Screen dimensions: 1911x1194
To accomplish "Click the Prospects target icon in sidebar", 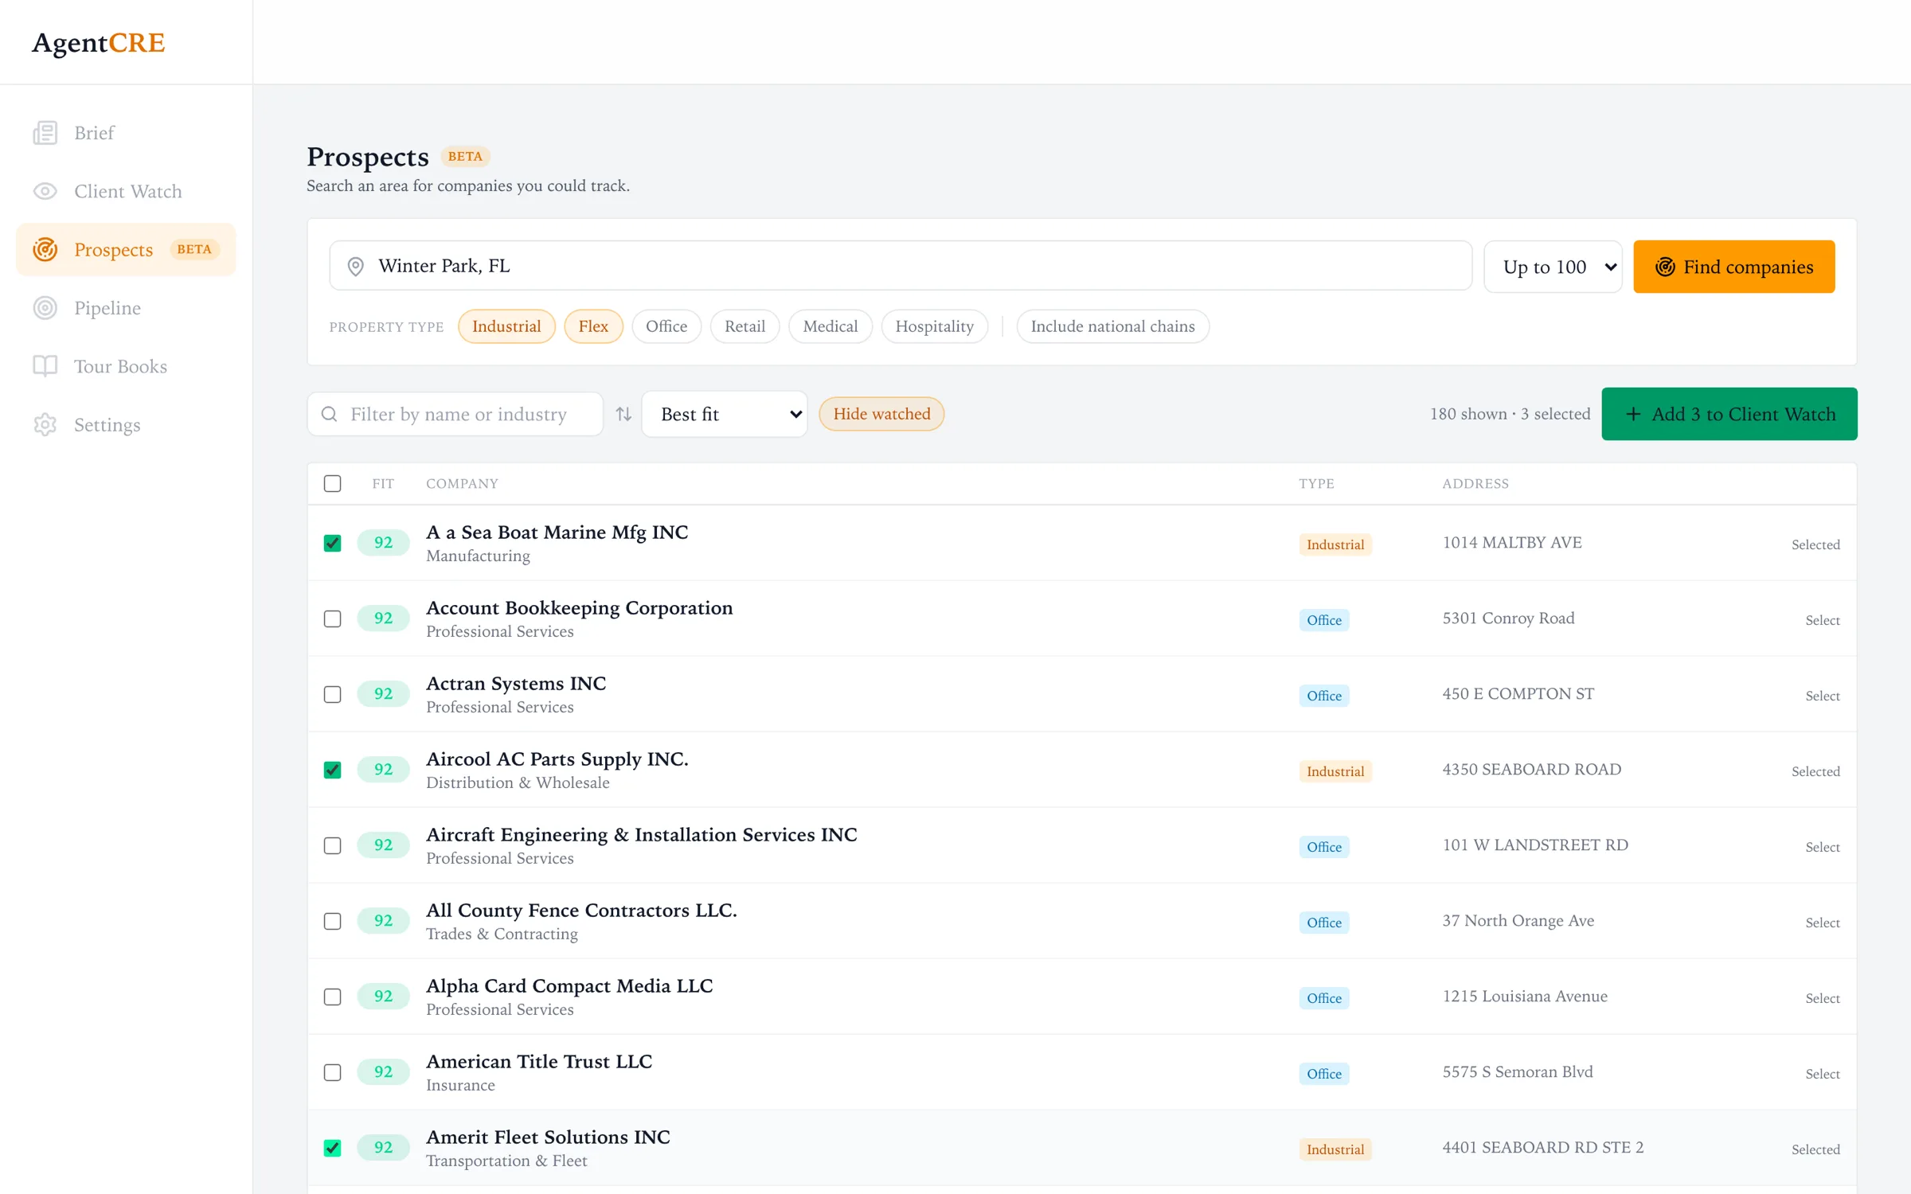I will [45, 250].
